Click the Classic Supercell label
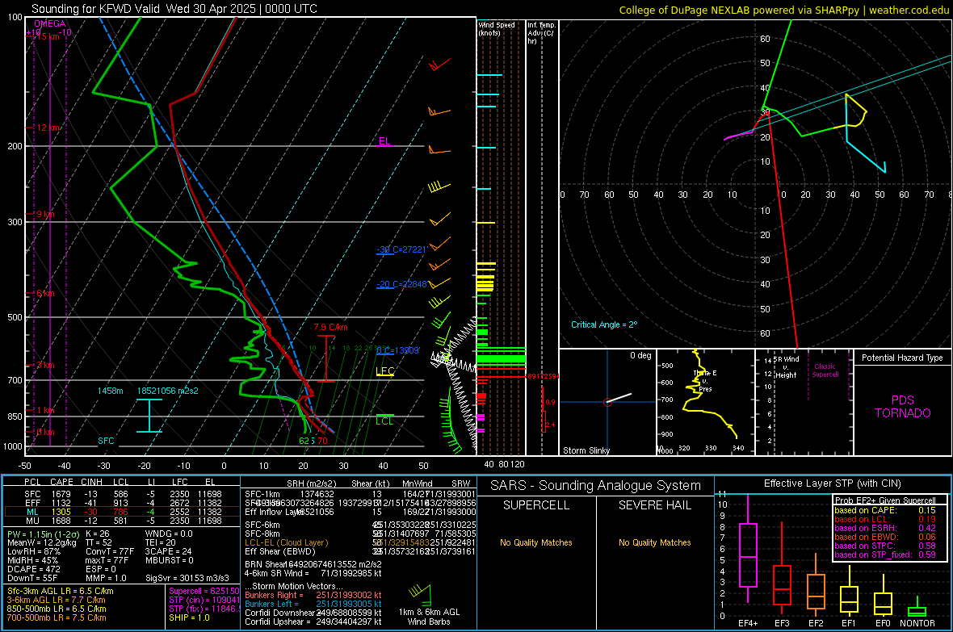 [x=825, y=370]
